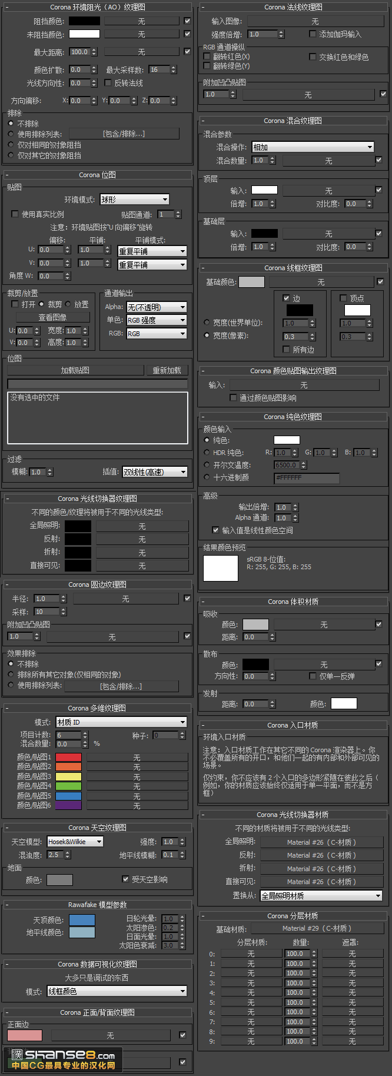Screen dimensions: 392x1076
Task: Click the green 颜色贴图4 swatch
Action: [68, 786]
